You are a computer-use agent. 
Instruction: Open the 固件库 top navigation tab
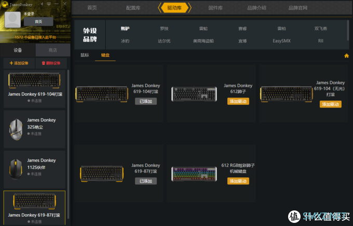coord(215,8)
